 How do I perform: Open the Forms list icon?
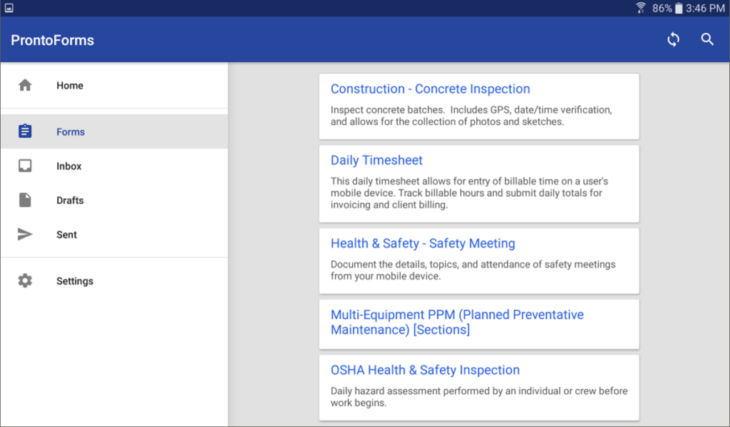(25, 131)
